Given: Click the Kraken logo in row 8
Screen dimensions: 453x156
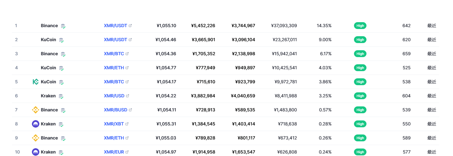Looking at the screenshot, I should [x=36, y=124].
